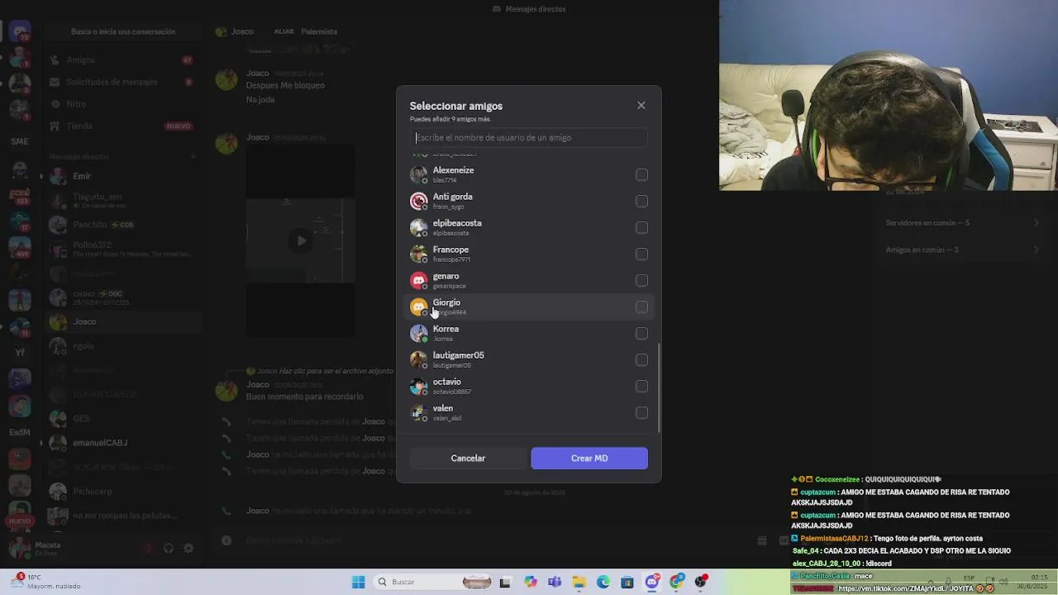Check the box for Giorgio

[x=641, y=307]
